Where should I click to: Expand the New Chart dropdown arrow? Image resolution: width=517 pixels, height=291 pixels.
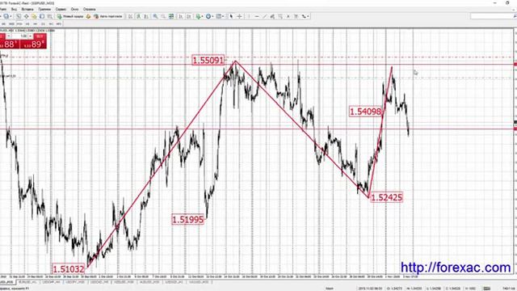pos(11,16)
